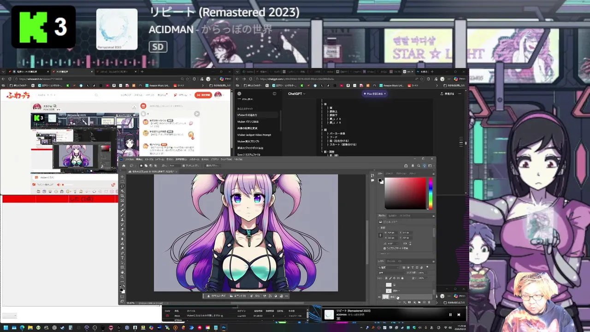Select the Zoom tool in toolbar
Viewport: 590px width, 332px height.
click(x=122, y=277)
